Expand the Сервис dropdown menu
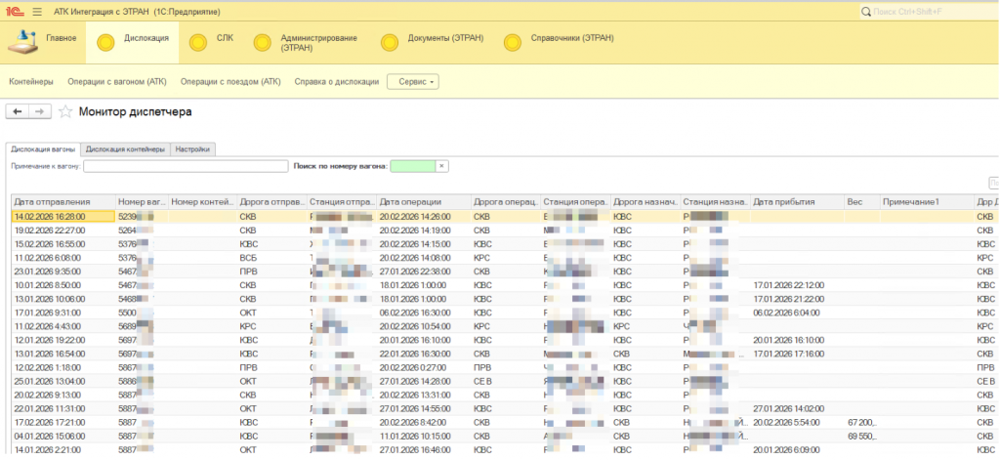Image resolution: width=1000 pixels, height=460 pixels. pos(413,82)
